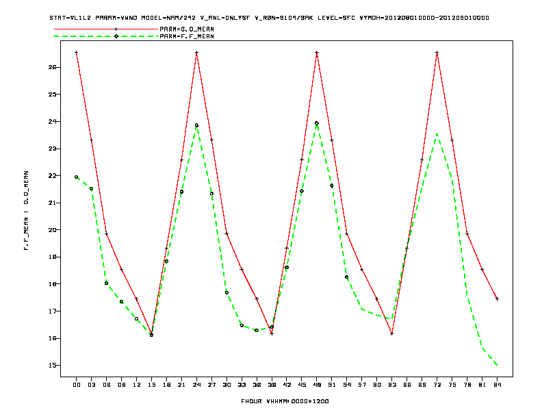Click y-axis tick label 15

(53, 366)
